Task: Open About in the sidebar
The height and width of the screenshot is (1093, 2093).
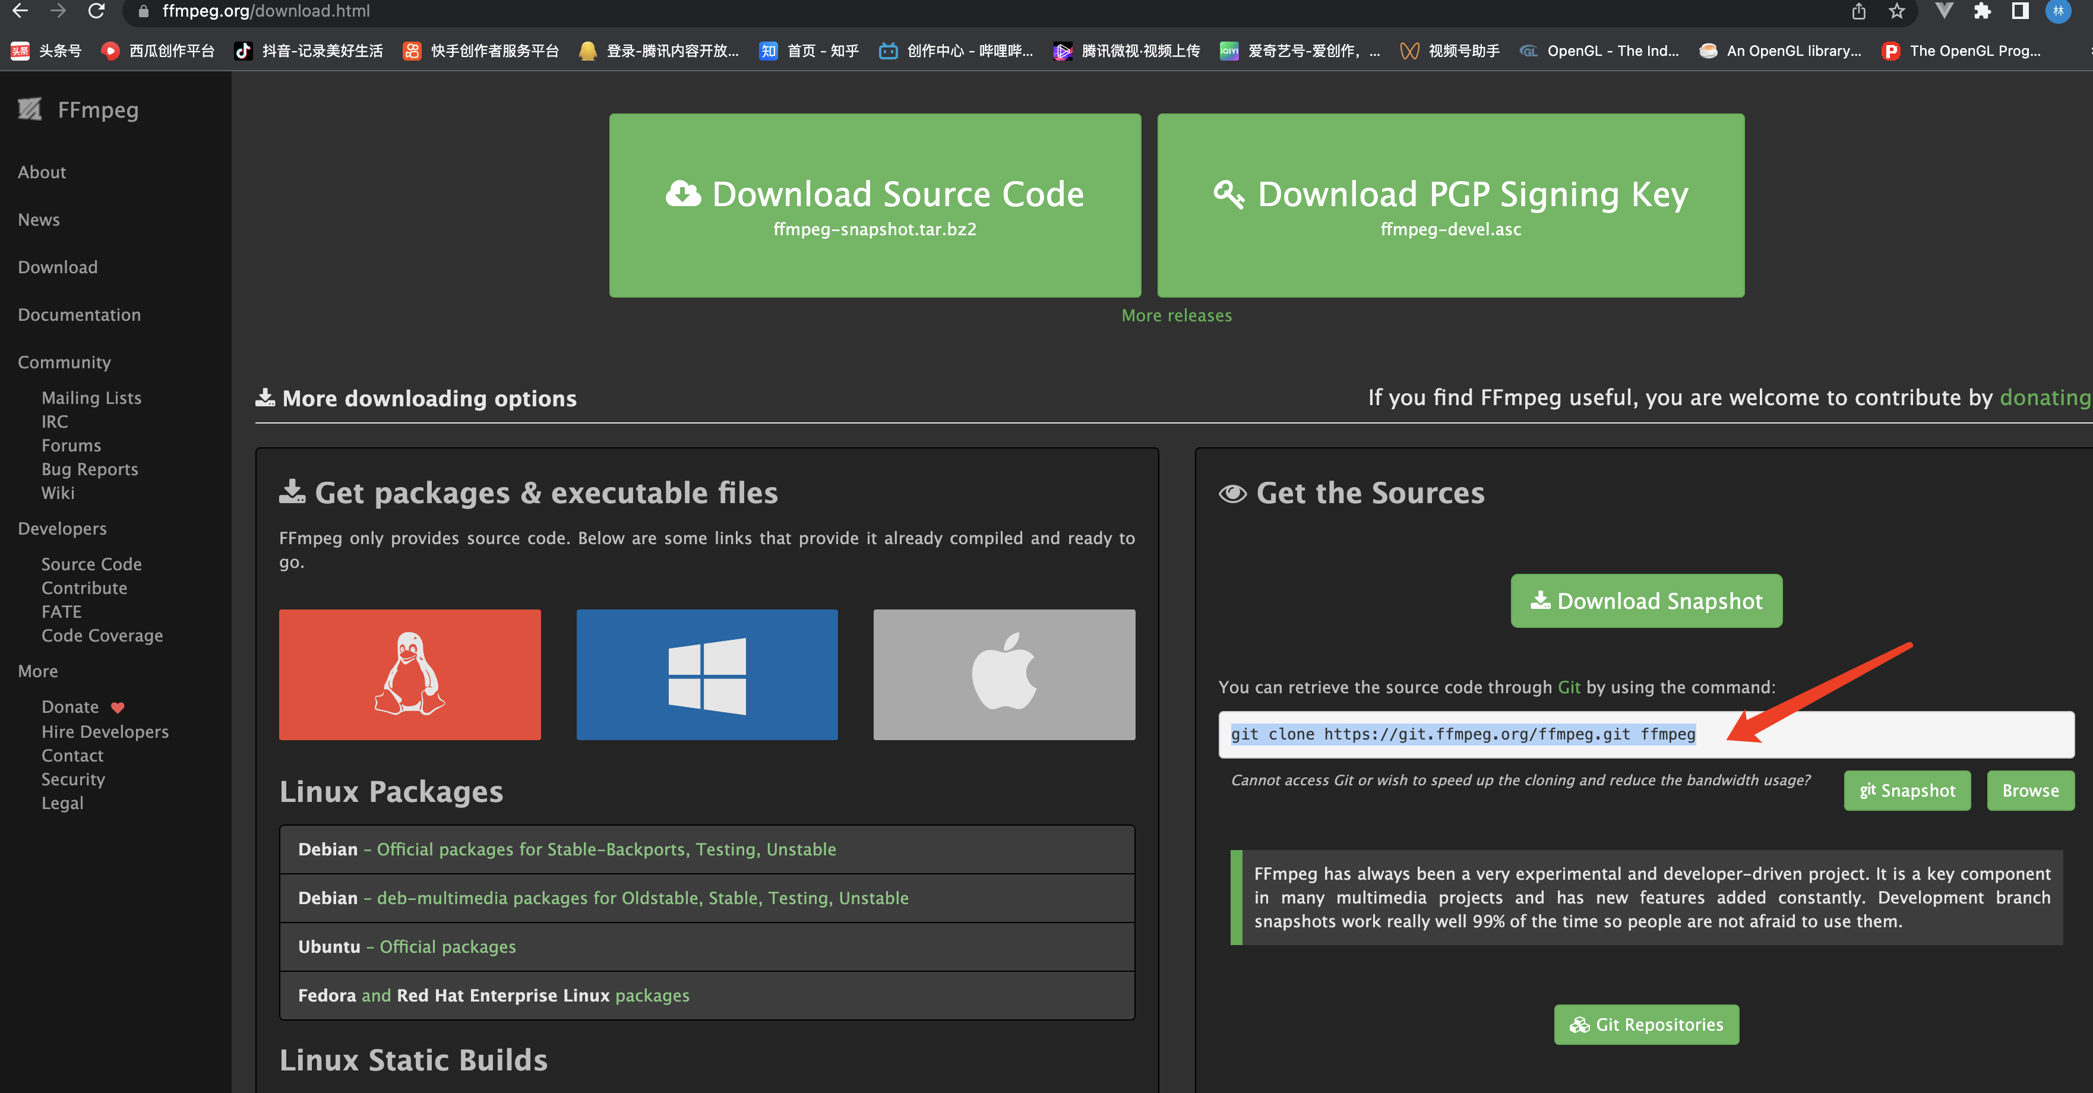Action: (x=42, y=172)
